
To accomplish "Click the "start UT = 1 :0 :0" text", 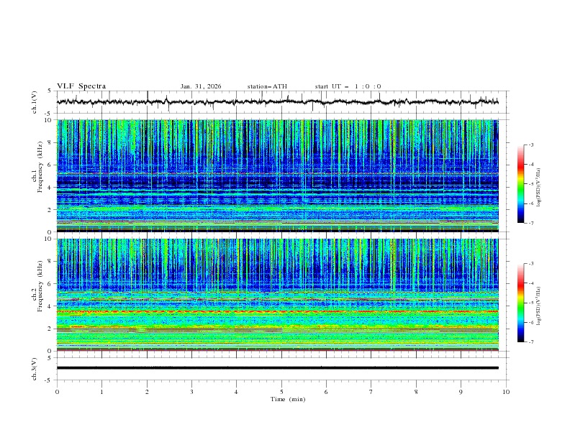I will tap(348, 86).
